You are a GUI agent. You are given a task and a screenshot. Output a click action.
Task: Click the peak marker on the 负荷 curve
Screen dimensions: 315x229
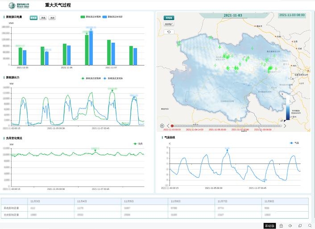tap(95, 151)
